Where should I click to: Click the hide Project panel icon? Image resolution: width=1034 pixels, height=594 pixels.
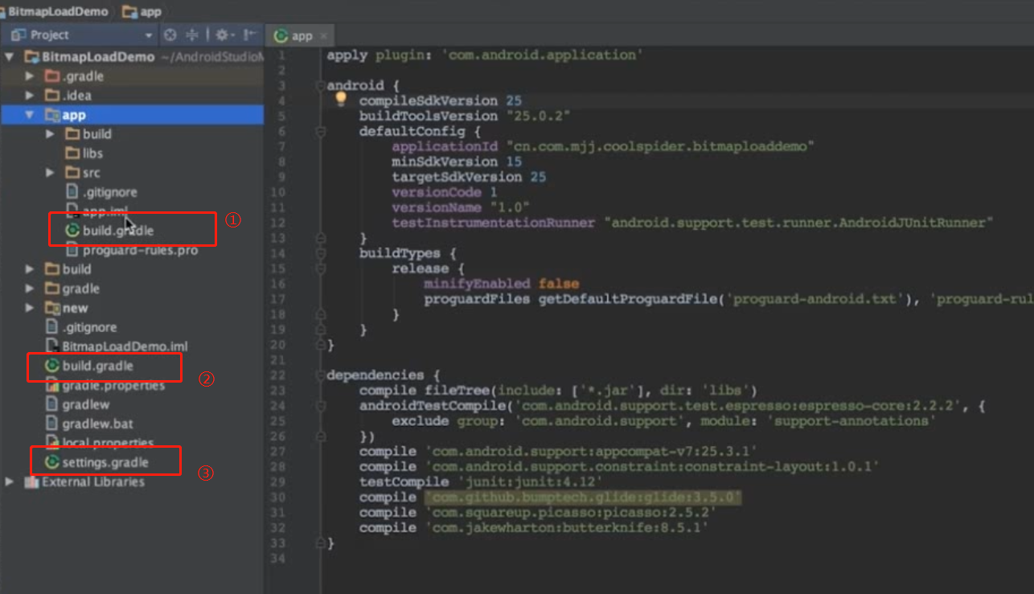point(250,35)
